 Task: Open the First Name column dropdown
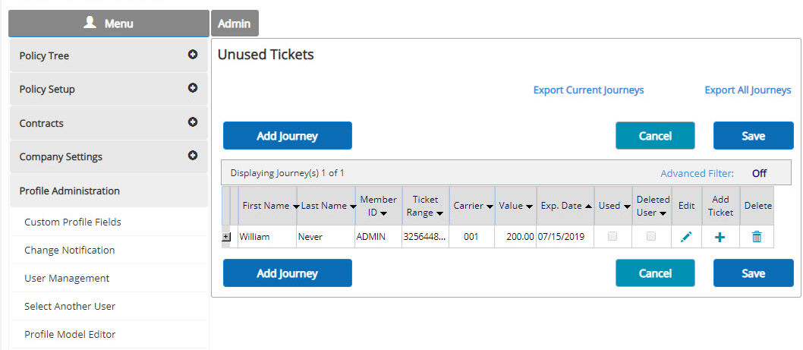coord(296,207)
